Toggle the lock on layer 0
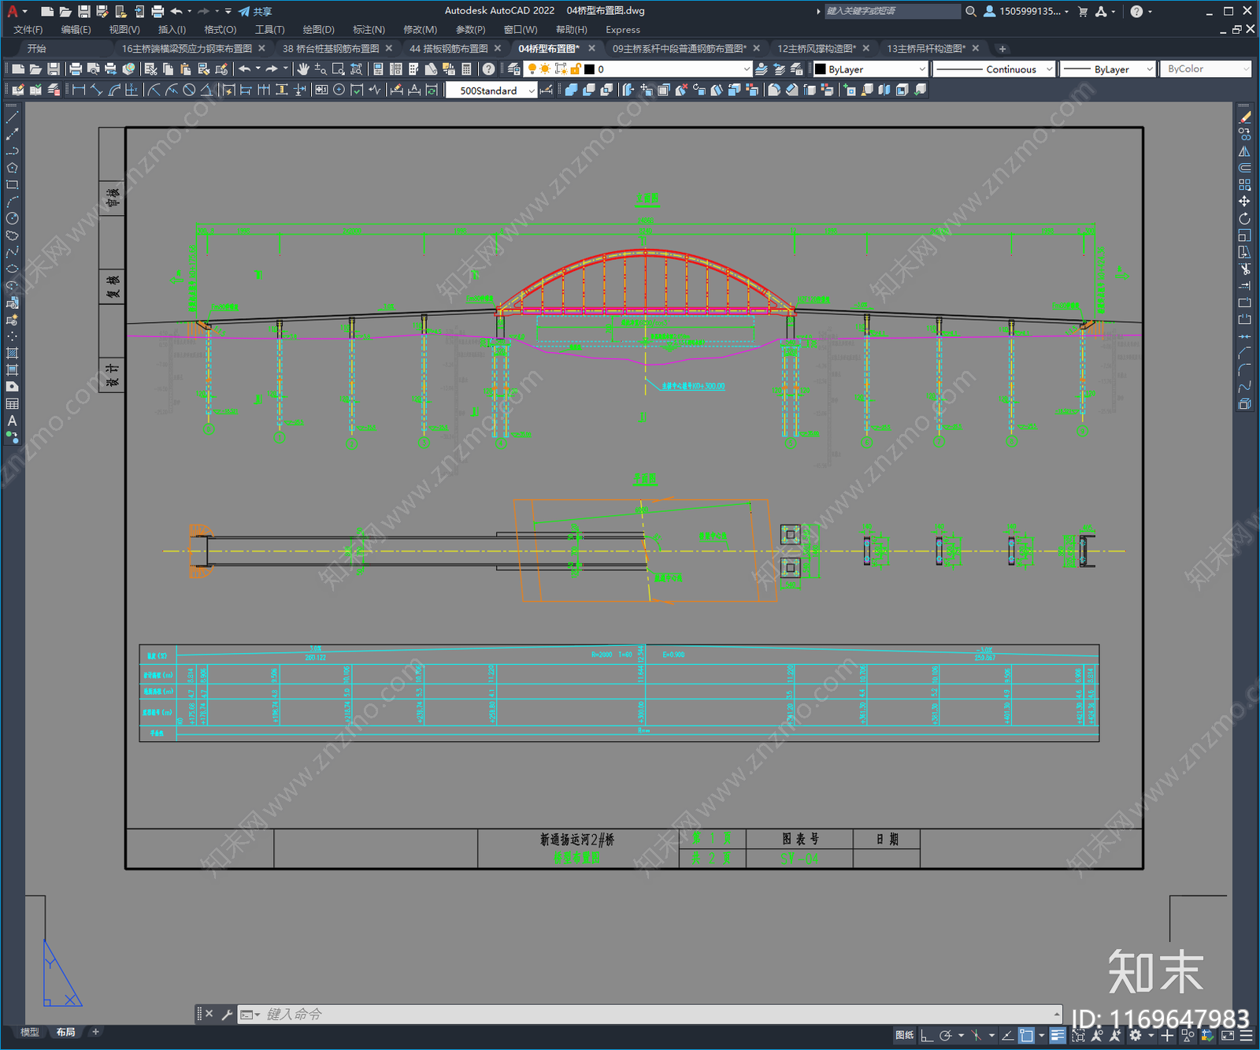 click(576, 69)
